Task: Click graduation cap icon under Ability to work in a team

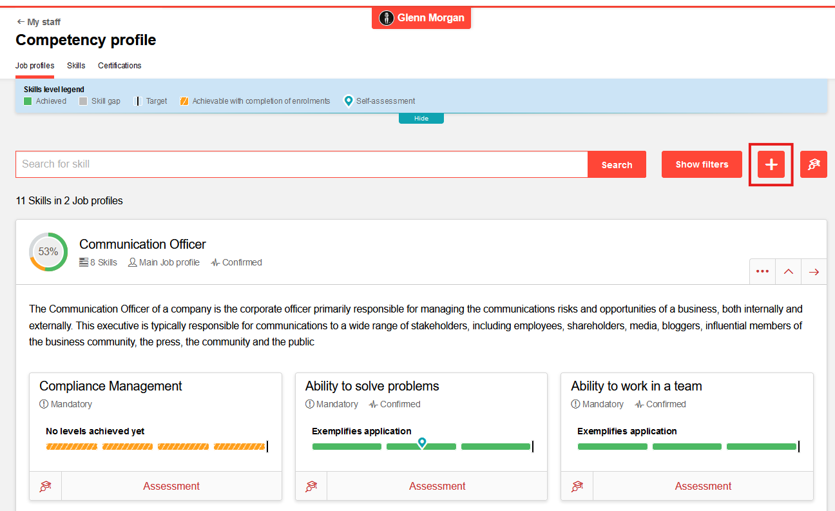Action: [x=577, y=486]
